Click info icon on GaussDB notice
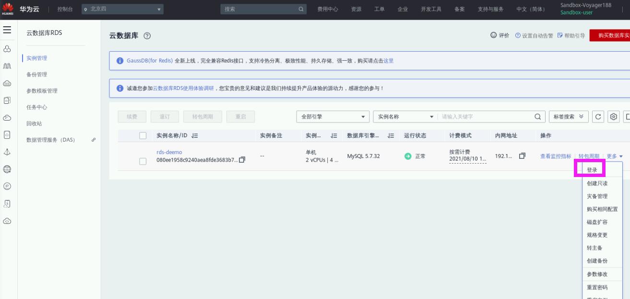The height and width of the screenshot is (299, 630). coord(120,61)
